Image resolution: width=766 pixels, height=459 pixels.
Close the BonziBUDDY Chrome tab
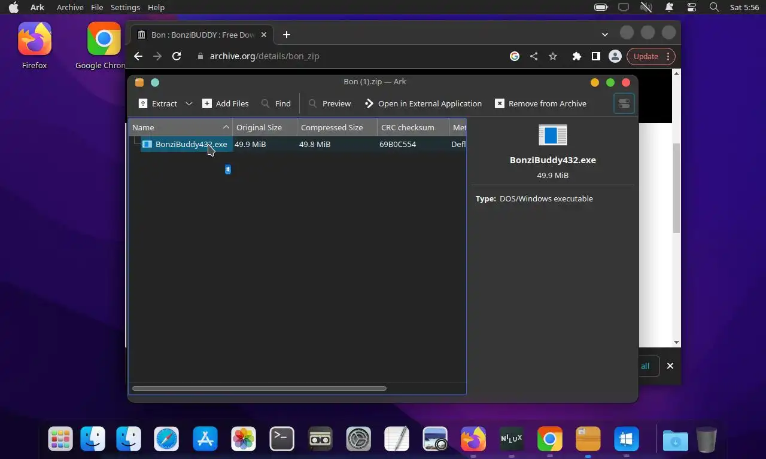(264, 35)
